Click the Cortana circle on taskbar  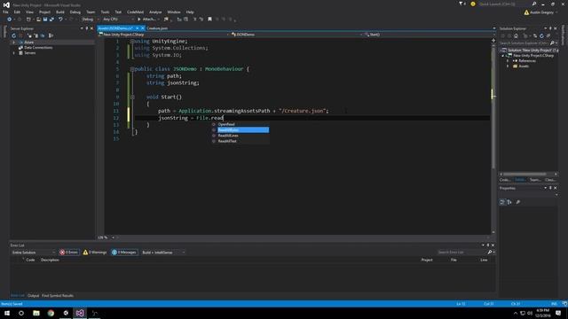[x=21, y=313]
